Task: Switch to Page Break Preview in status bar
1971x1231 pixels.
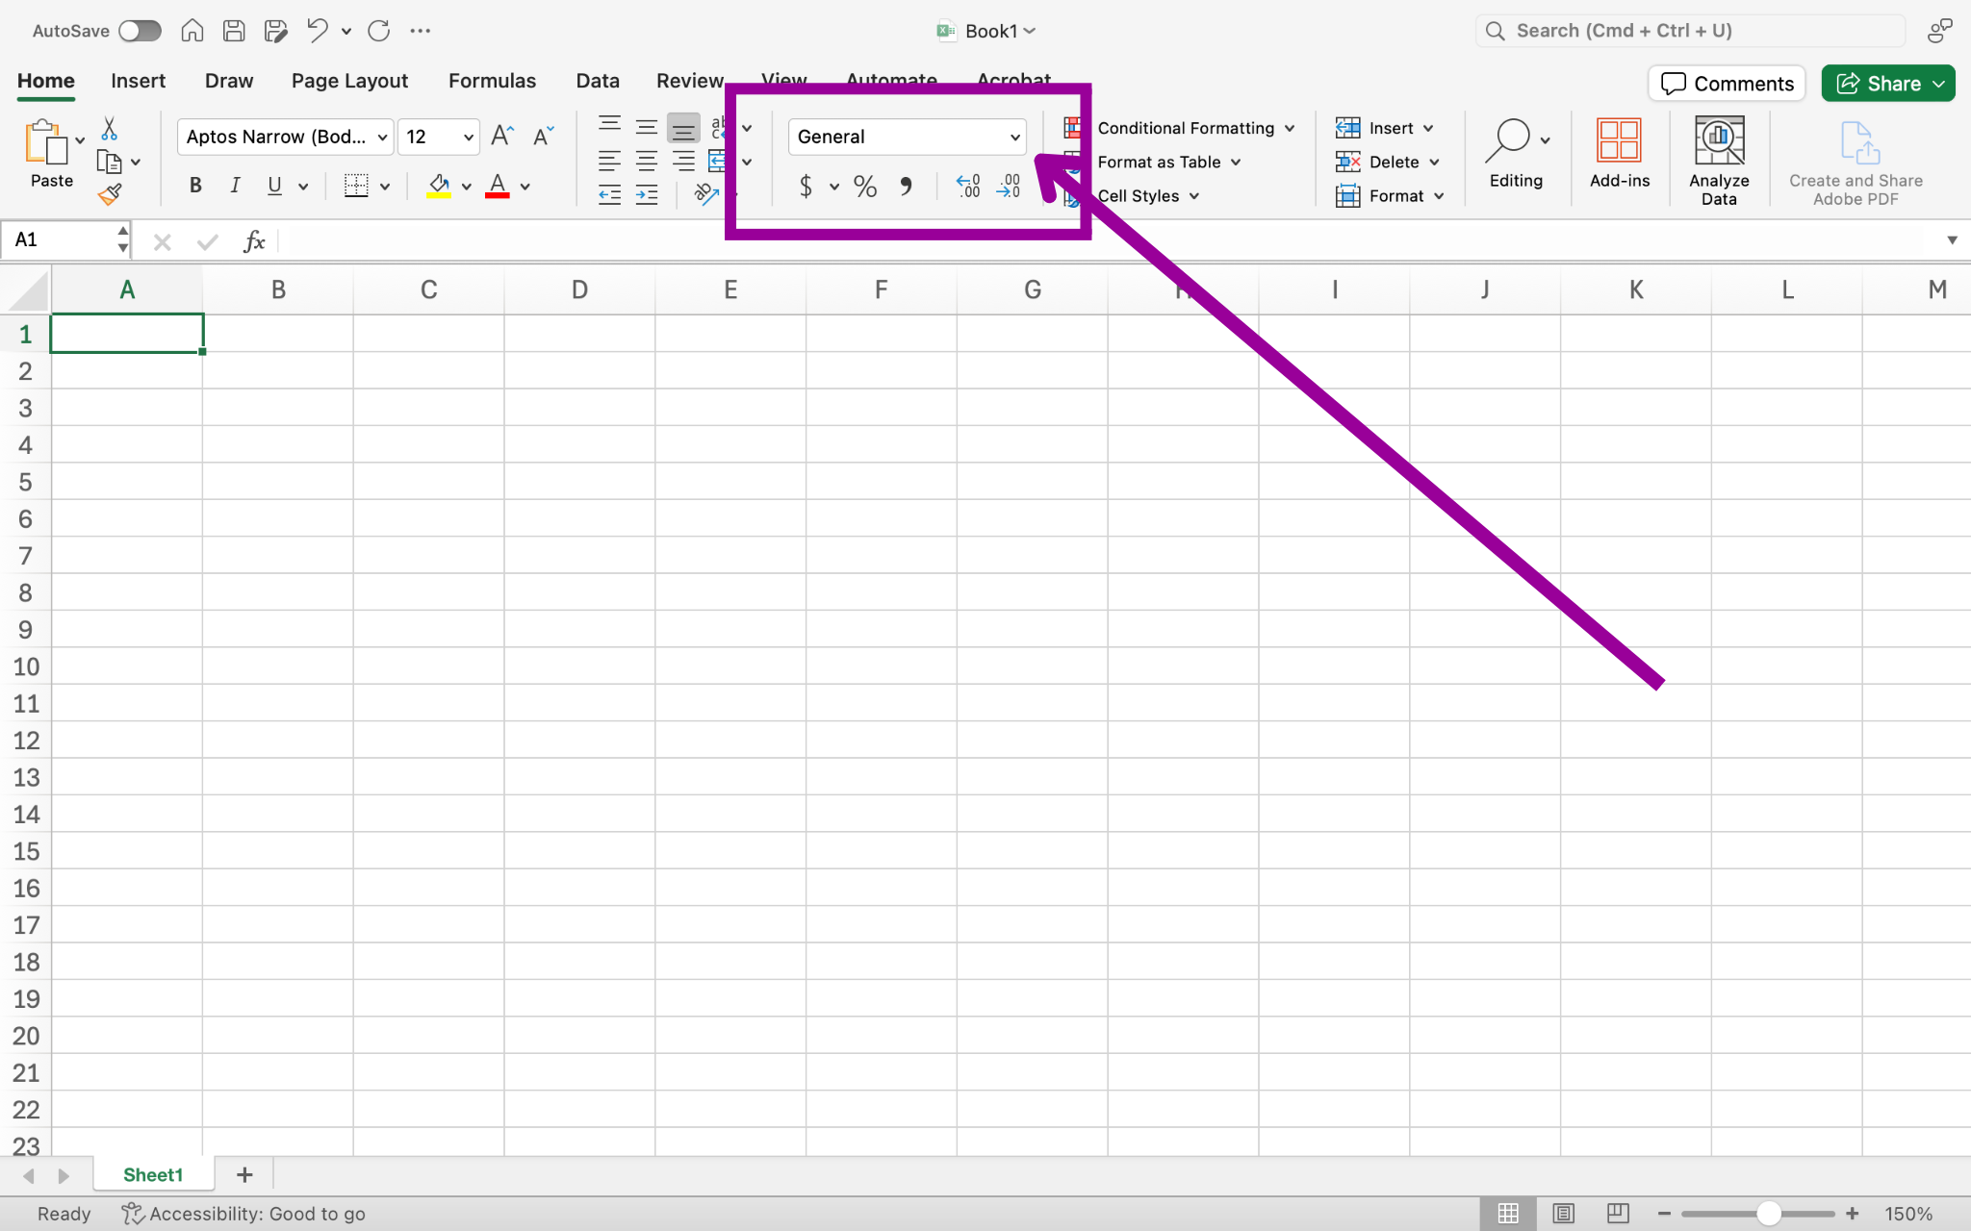Action: coord(1618,1214)
